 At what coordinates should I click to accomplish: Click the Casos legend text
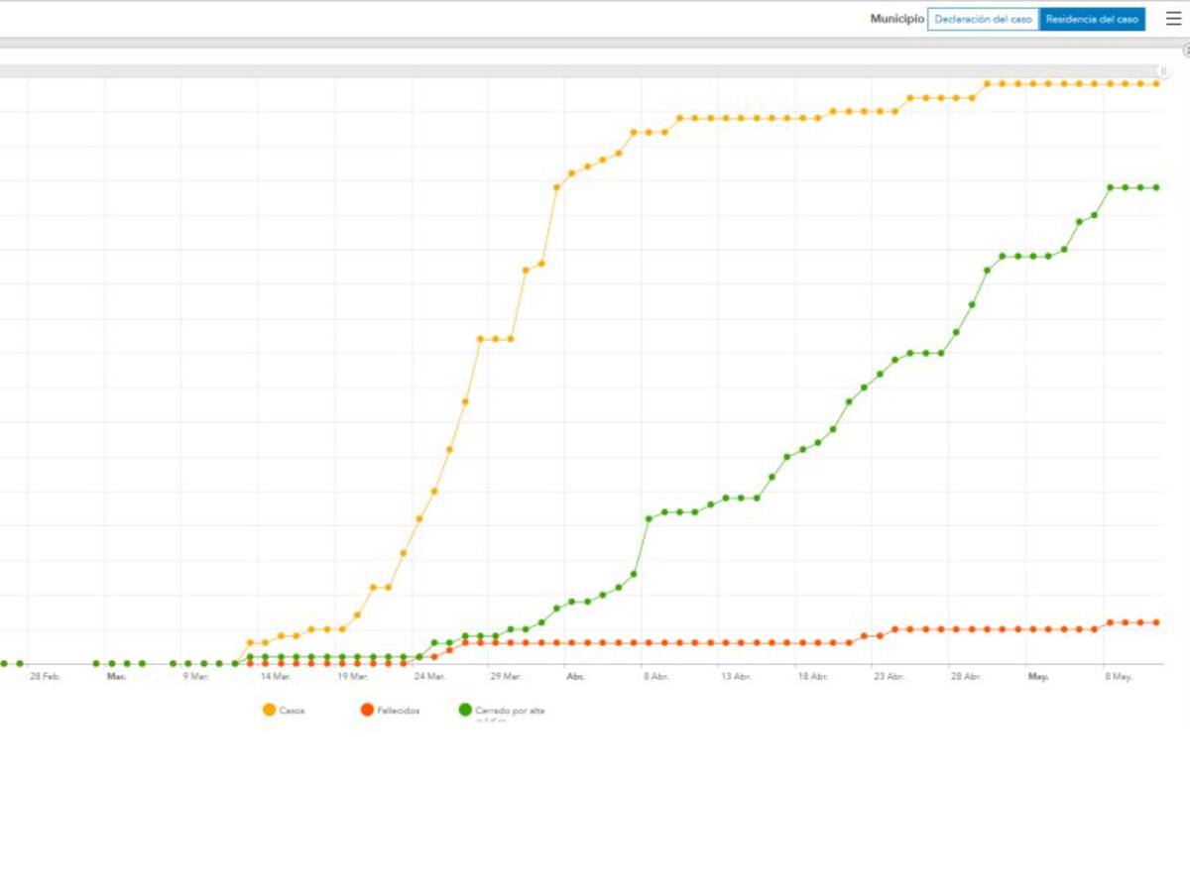pos(293,711)
